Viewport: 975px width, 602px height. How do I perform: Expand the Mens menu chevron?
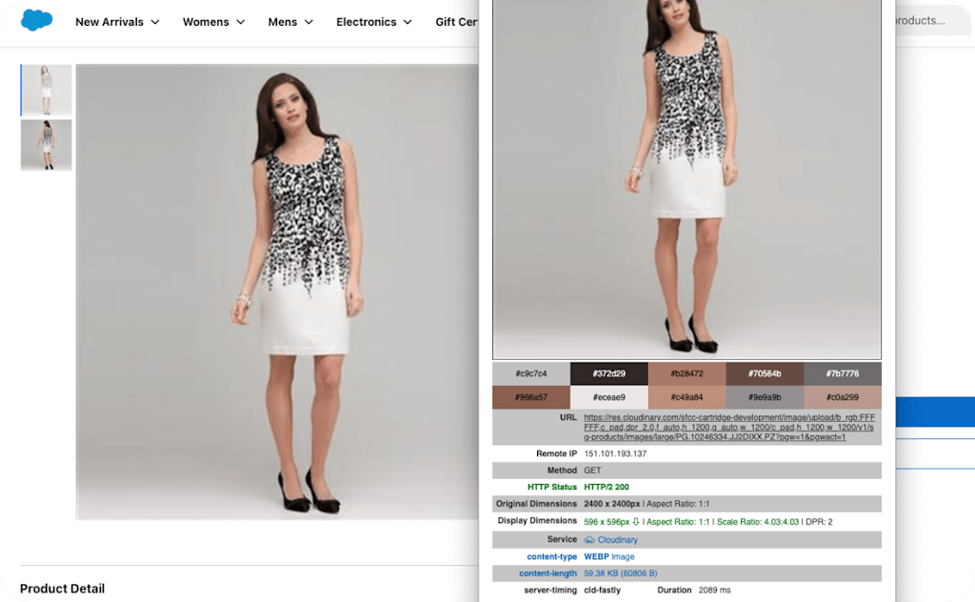[309, 23]
